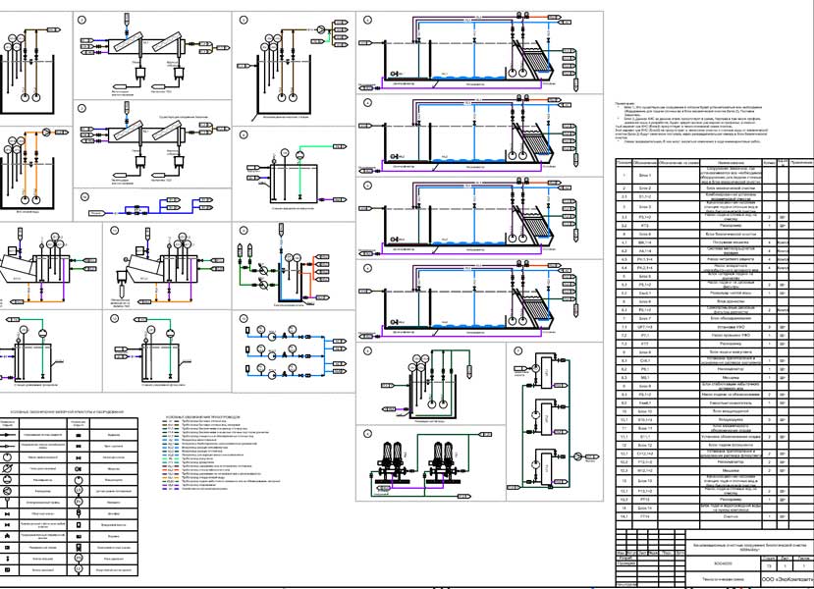This screenshot has height=589, width=814.
Task: Select the instrument gauge cluster in the top-left tank diagram
Action: 20,46
